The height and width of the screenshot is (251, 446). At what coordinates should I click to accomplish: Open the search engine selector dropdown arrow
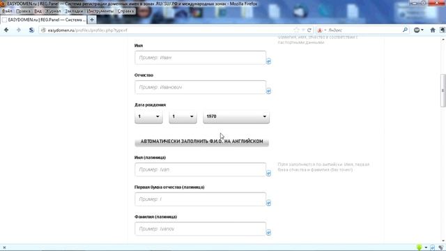click(325, 30)
